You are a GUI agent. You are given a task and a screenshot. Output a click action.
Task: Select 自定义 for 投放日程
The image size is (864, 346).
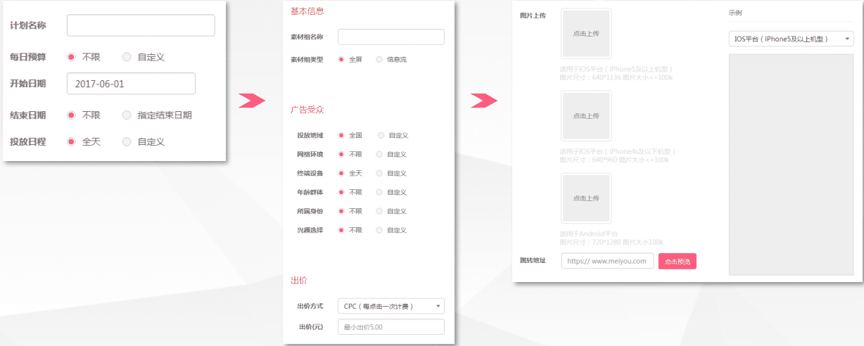coord(127,141)
